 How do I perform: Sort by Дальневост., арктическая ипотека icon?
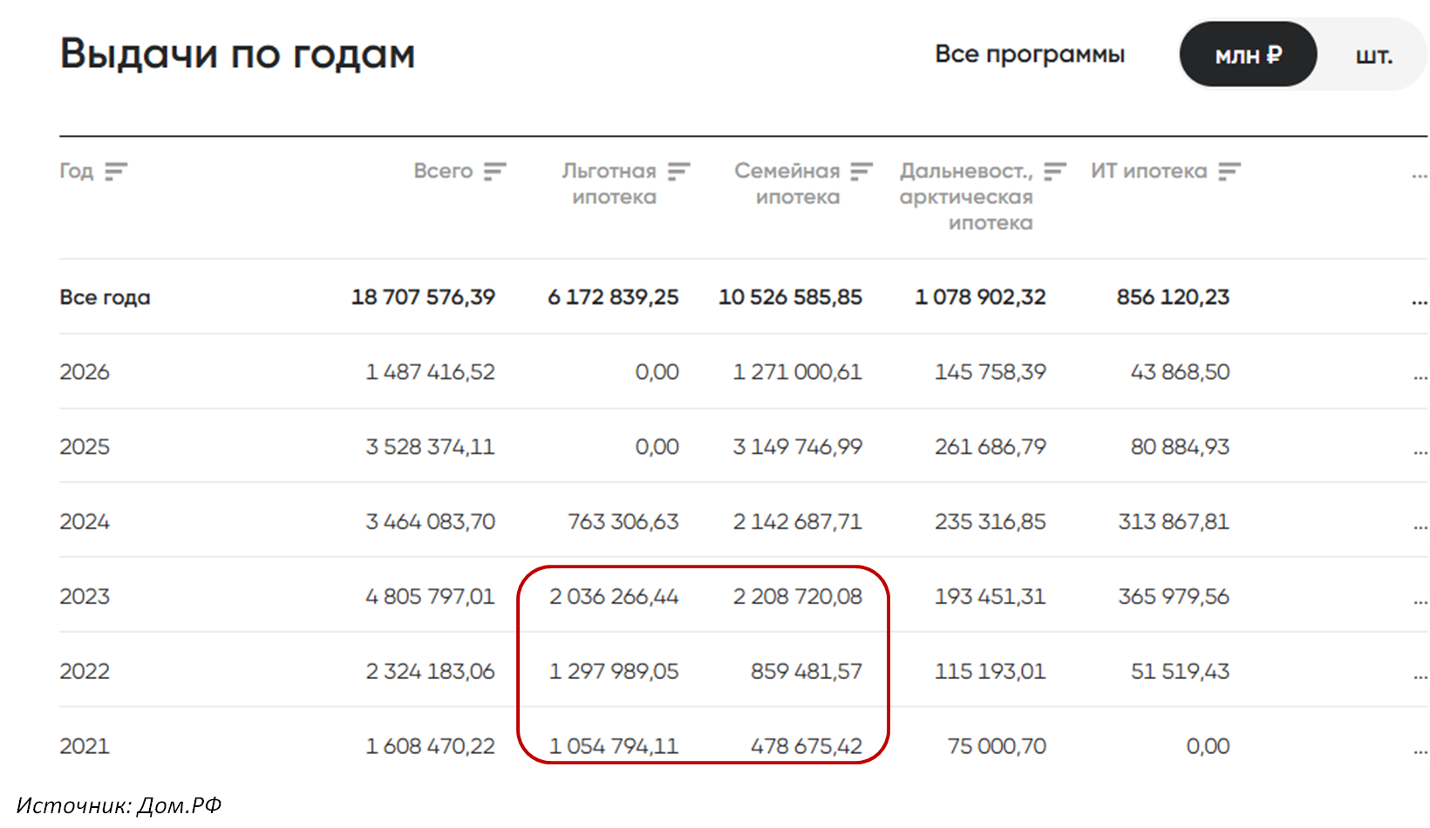coord(1055,171)
